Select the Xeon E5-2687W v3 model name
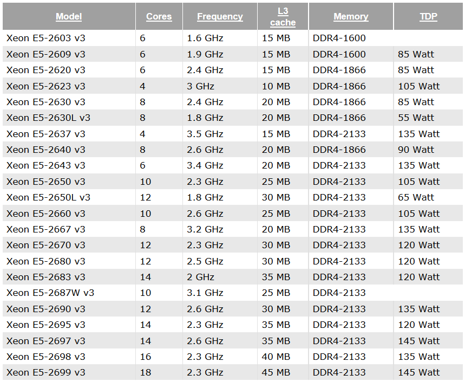 tap(50, 293)
